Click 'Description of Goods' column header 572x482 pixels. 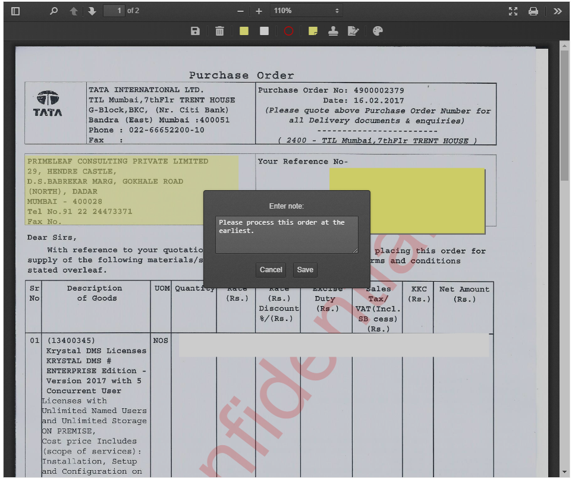pyautogui.click(x=95, y=293)
